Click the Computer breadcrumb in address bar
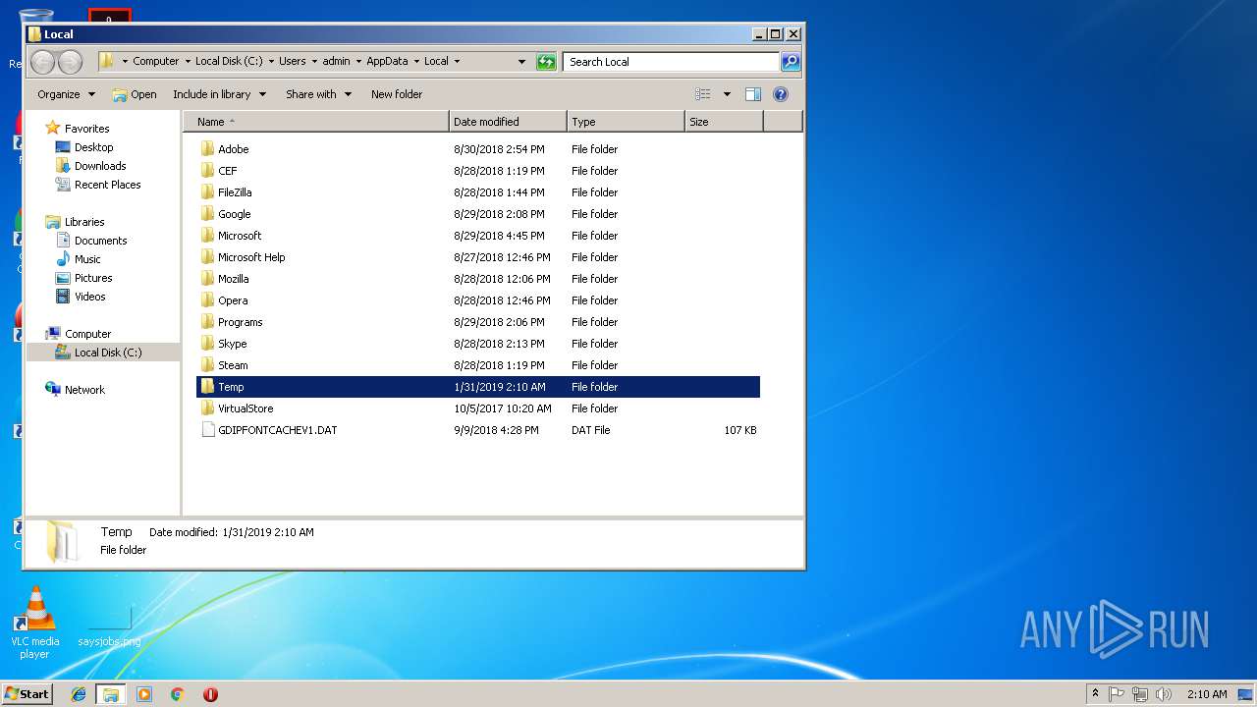 [x=156, y=61]
